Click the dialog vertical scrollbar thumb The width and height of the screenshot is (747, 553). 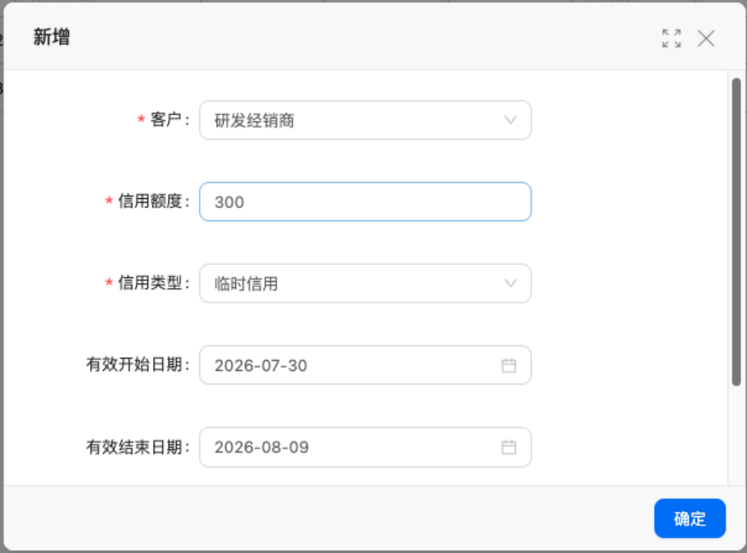pos(736,232)
